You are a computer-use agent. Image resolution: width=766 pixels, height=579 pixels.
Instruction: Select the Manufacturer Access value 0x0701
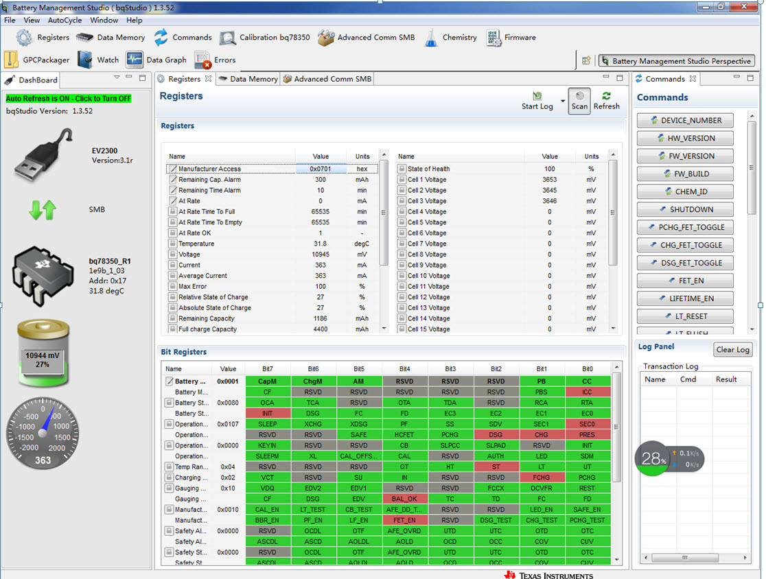point(321,169)
